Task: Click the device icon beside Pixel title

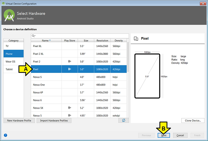Action: pyautogui.click(x=136, y=39)
